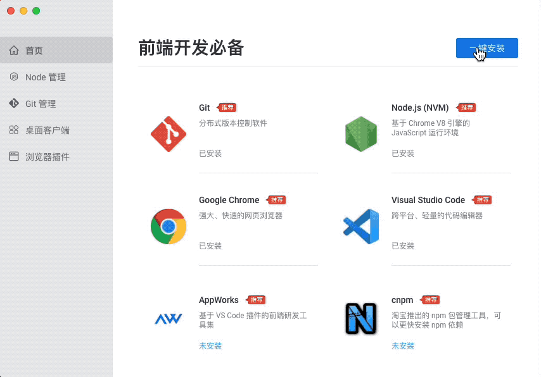Click the Git logo icon
The image size is (541, 377).
168,133
